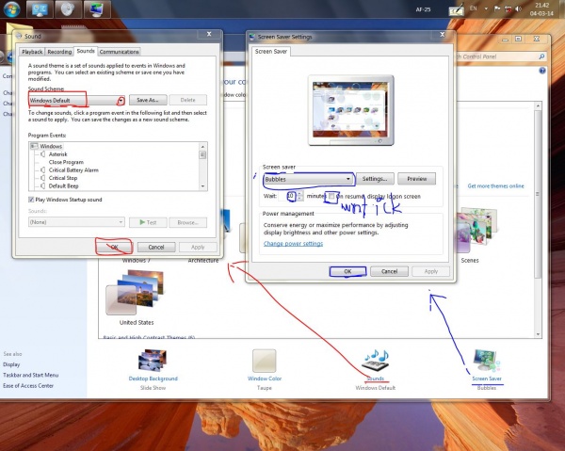Screen dimensions: 565x451
Task: Click the themes list scrollbar down arrow
Action: click(x=538, y=334)
